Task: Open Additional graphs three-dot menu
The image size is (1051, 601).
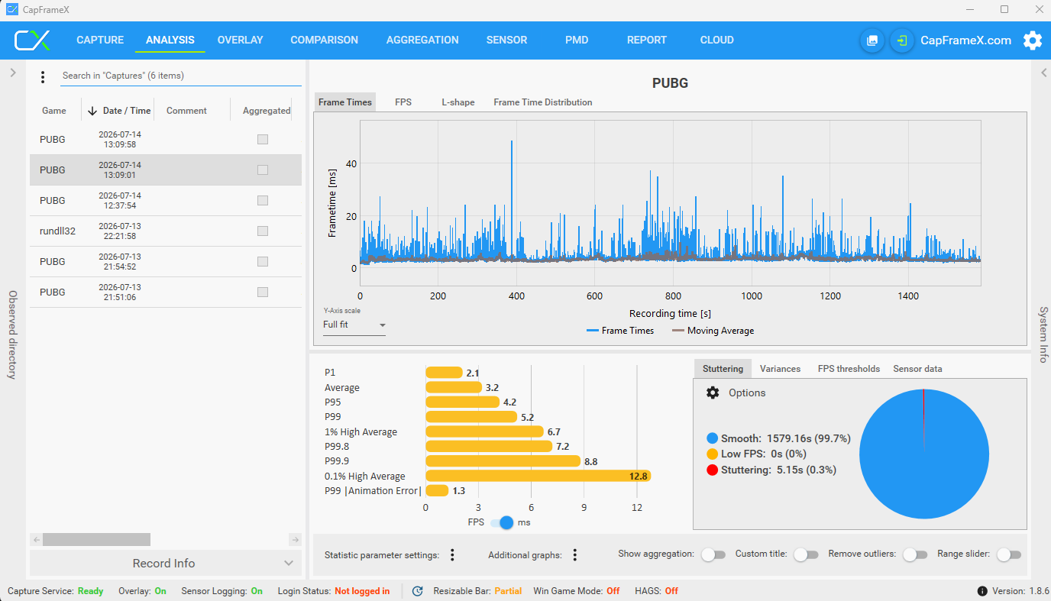Action: point(574,555)
